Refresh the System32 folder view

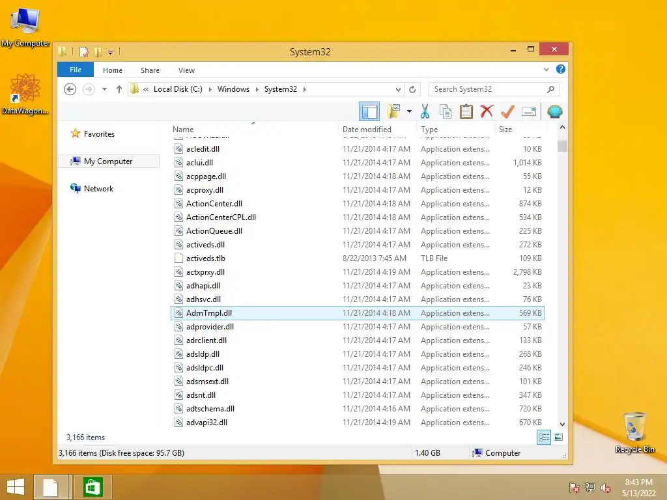(x=412, y=89)
